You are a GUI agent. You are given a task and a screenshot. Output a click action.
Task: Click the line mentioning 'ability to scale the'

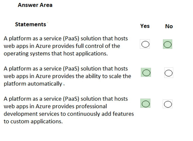click(x=67, y=76)
